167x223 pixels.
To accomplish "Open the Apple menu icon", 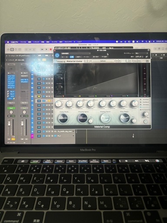I will point(8,42).
